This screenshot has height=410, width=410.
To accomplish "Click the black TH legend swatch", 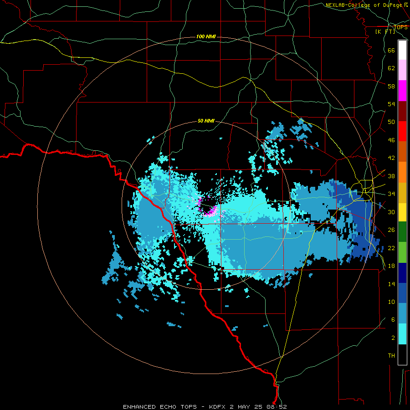I will tap(402, 354).
